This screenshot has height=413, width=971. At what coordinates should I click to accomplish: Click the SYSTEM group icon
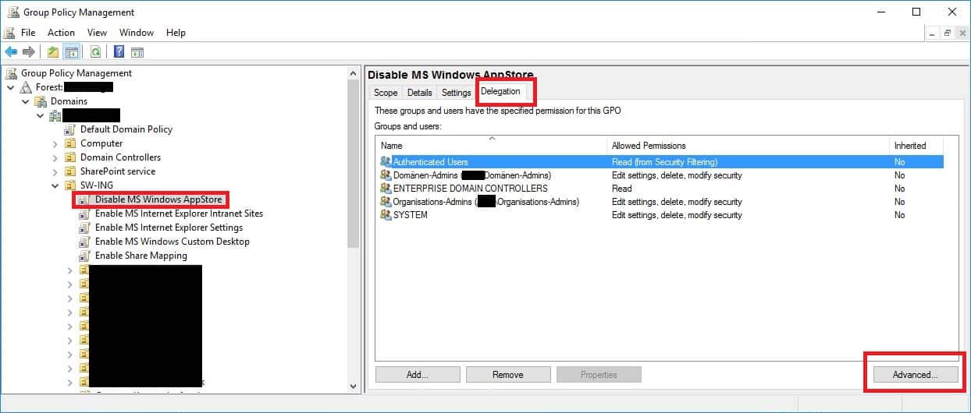(386, 215)
